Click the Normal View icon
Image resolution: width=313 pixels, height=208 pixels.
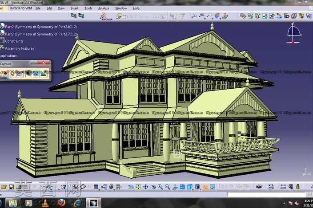pyautogui.click(x=175, y=187)
